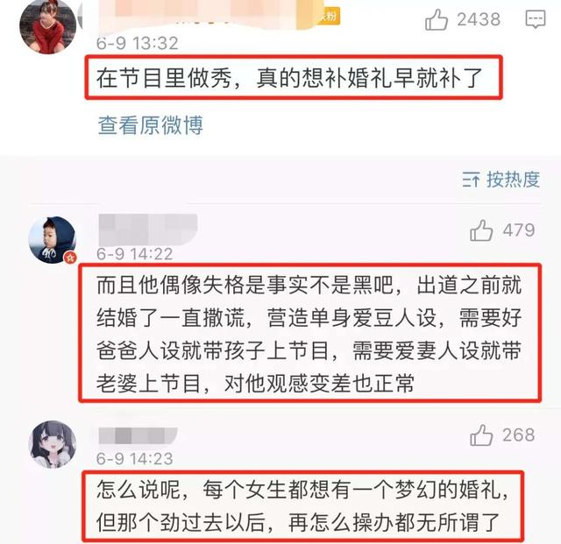This screenshot has height=544, width=561.
Task: Change sorting via 按热度
Action: (513, 180)
